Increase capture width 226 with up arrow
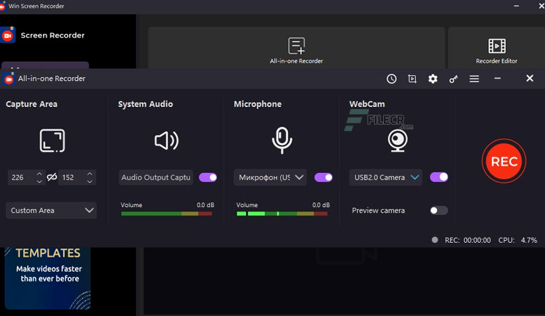The height and width of the screenshot is (316, 545). pyautogui.click(x=39, y=173)
